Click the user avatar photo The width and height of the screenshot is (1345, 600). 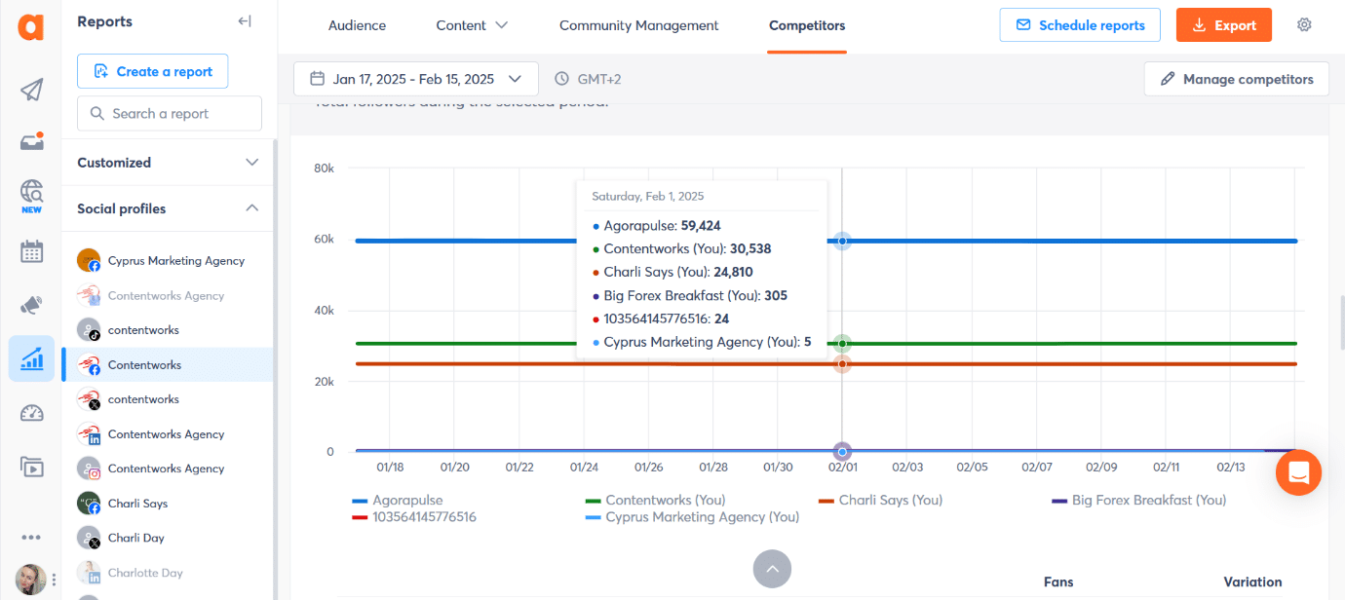[x=31, y=579]
